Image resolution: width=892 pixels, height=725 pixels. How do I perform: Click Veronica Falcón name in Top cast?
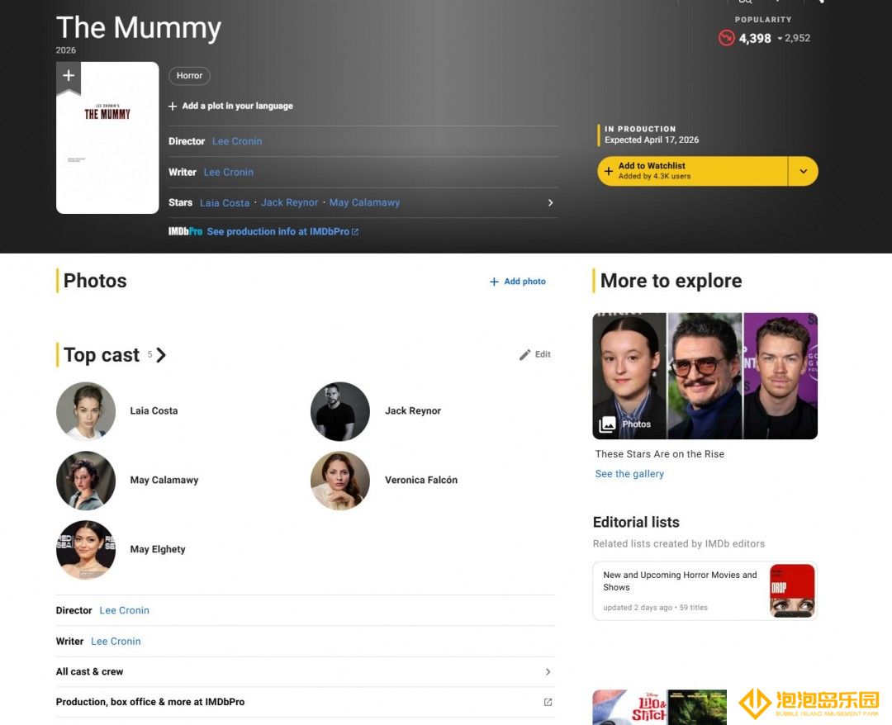click(421, 480)
